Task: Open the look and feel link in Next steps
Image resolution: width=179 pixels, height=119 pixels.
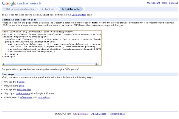Action: click(x=24, y=90)
